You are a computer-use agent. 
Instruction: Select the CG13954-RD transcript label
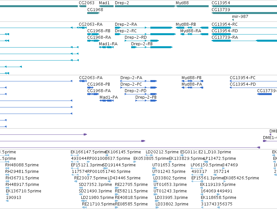tap(225, 31)
